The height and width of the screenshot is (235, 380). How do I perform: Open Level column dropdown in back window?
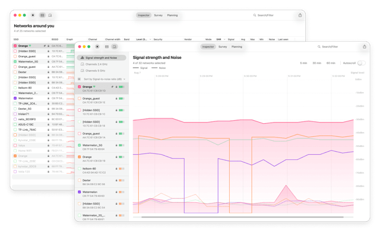coord(150,39)
